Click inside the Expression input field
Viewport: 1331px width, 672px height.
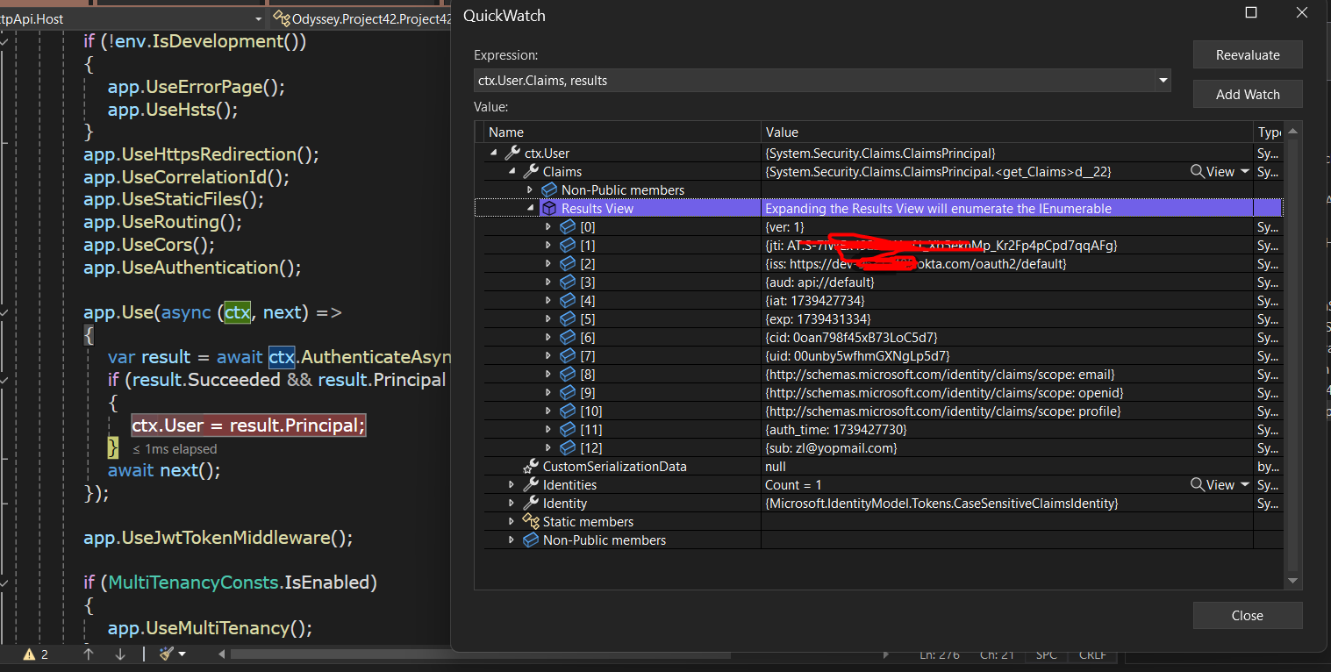click(814, 81)
